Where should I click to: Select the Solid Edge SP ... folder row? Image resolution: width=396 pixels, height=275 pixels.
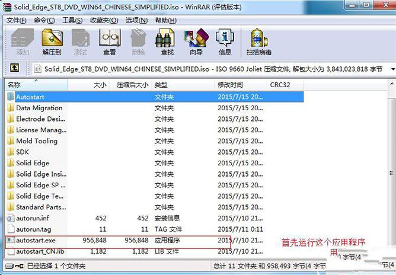click(155, 185)
